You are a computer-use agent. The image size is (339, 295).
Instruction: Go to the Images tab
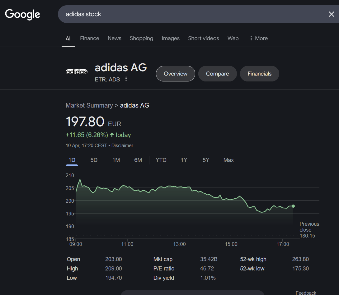click(x=171, y=38)
